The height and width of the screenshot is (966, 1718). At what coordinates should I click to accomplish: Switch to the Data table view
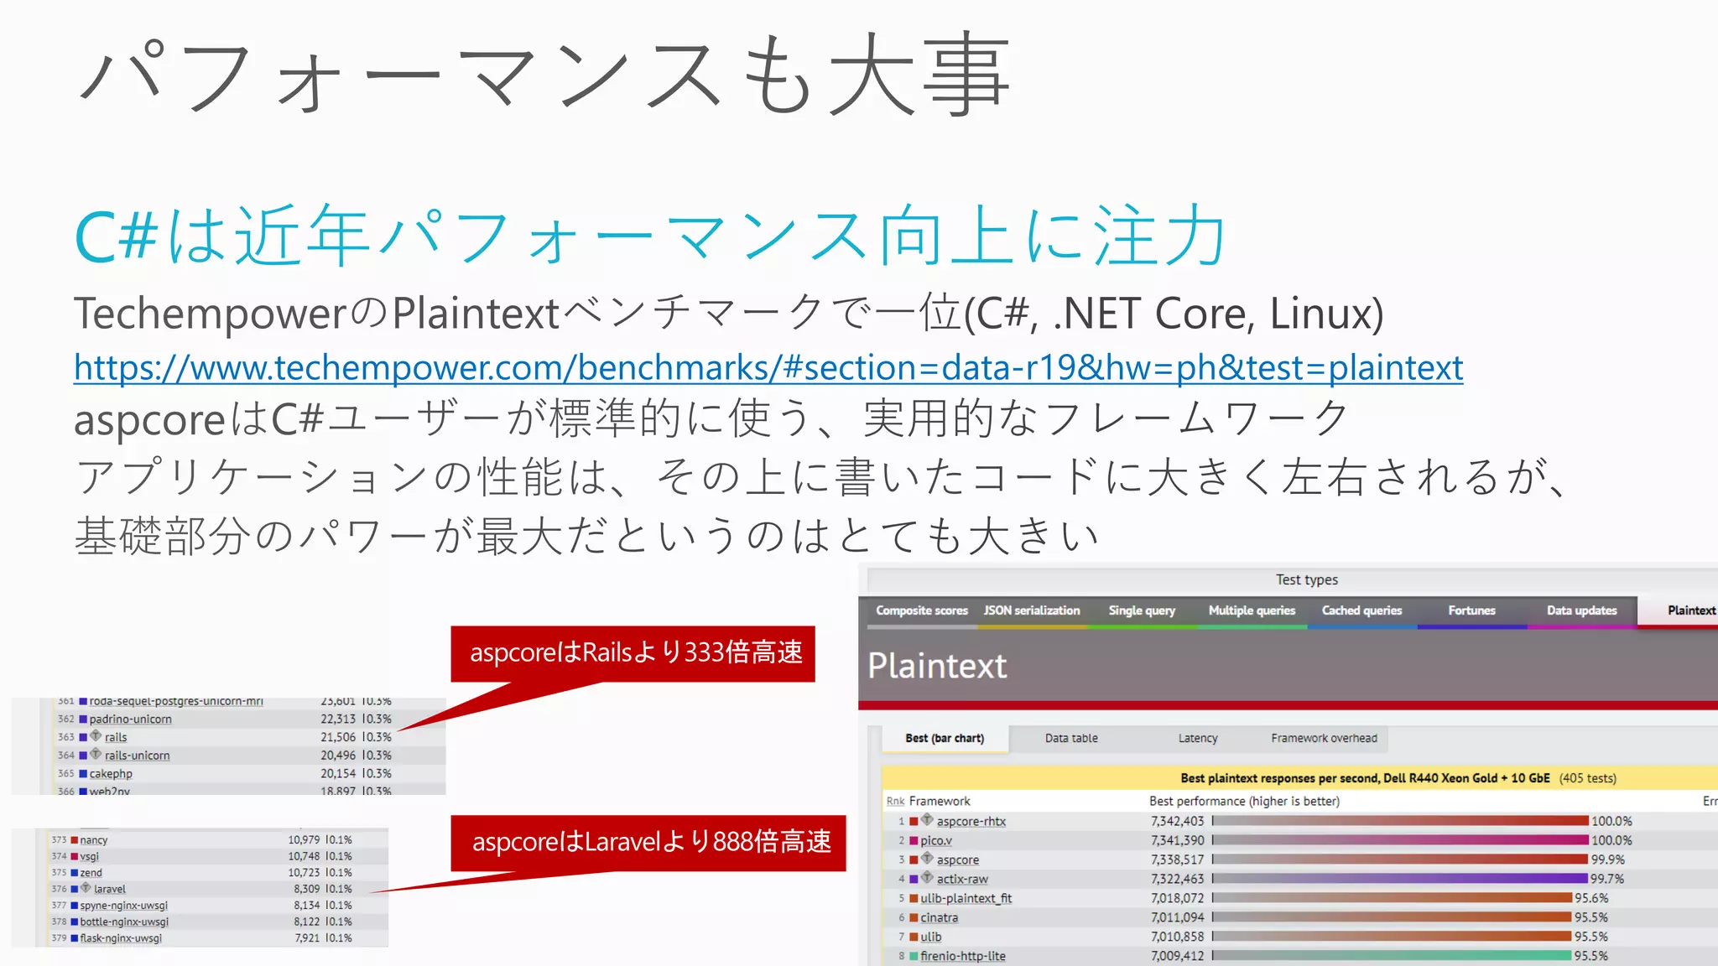tap(1071, 738)
